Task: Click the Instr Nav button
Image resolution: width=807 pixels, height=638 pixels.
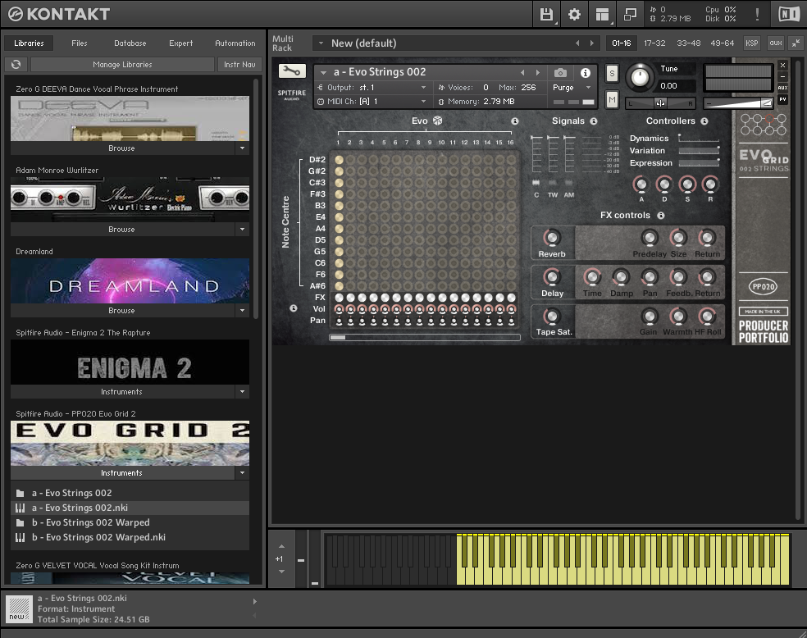Action: 239,64
